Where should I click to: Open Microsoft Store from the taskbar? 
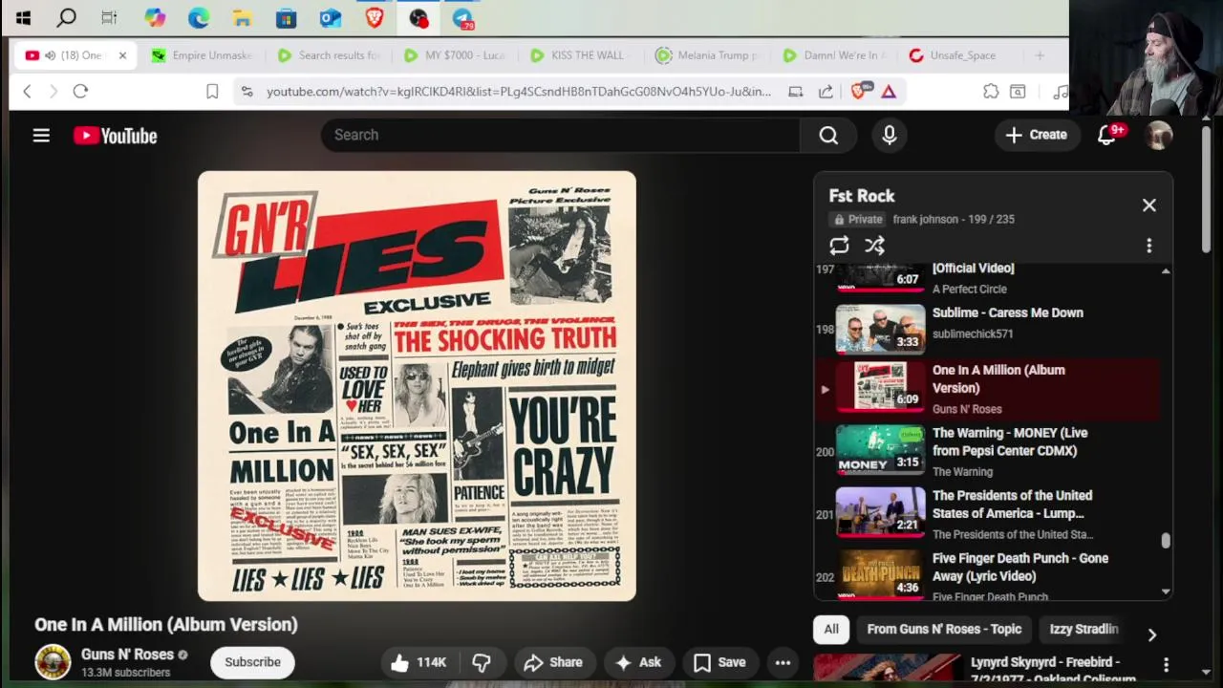coord(286,17)
